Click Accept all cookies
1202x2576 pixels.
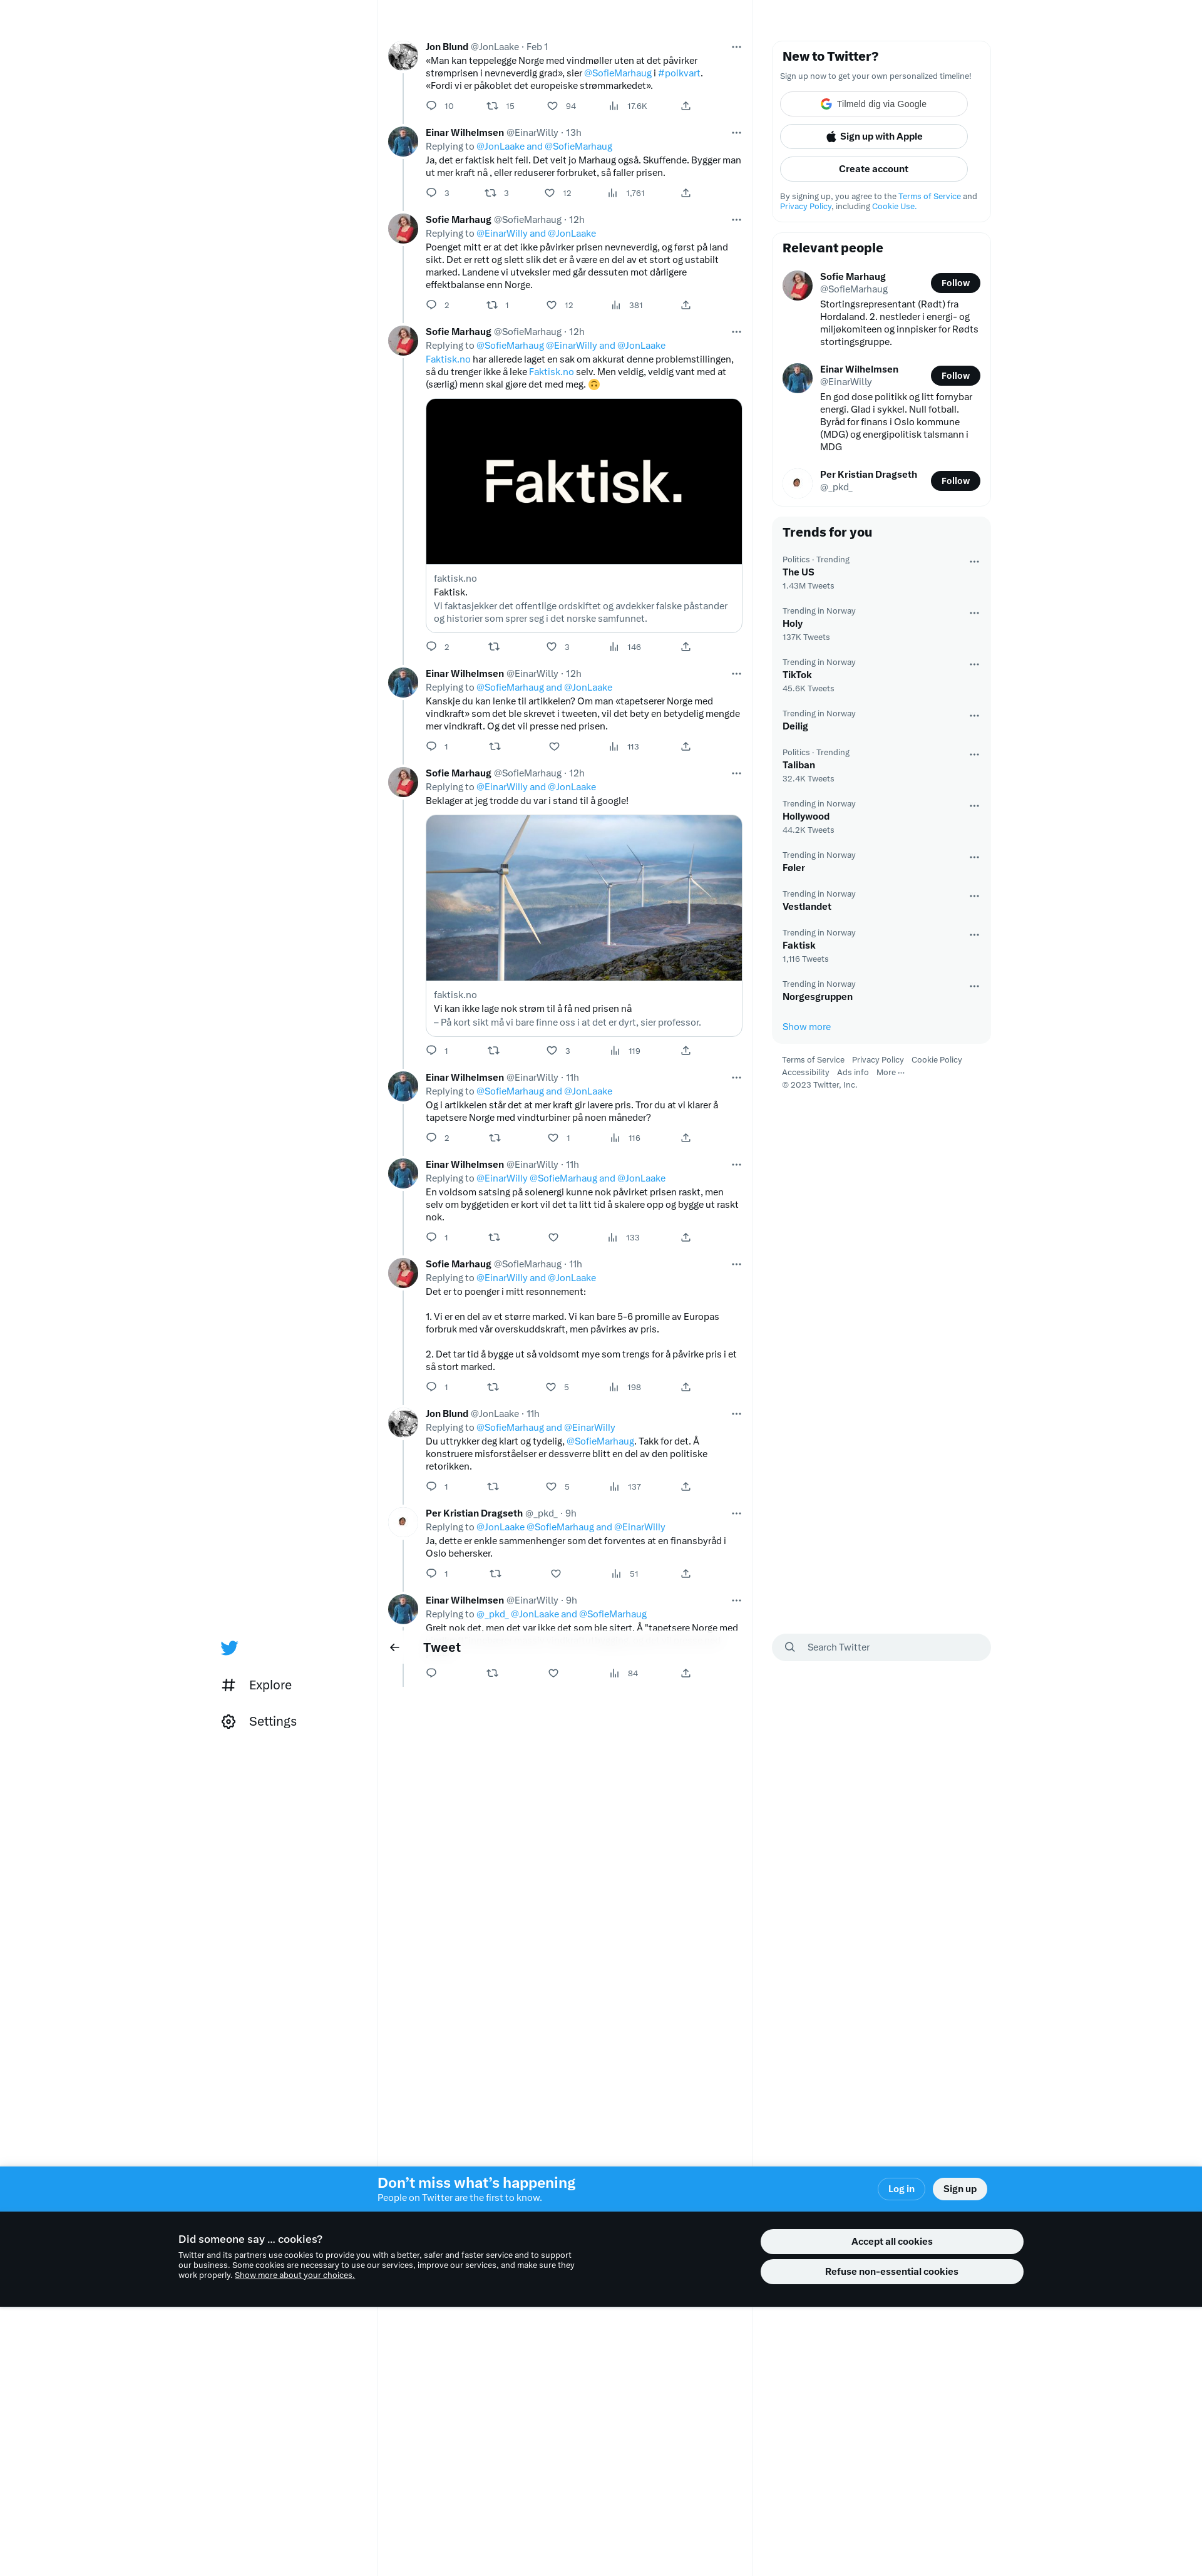click(x=891, y=2241)
